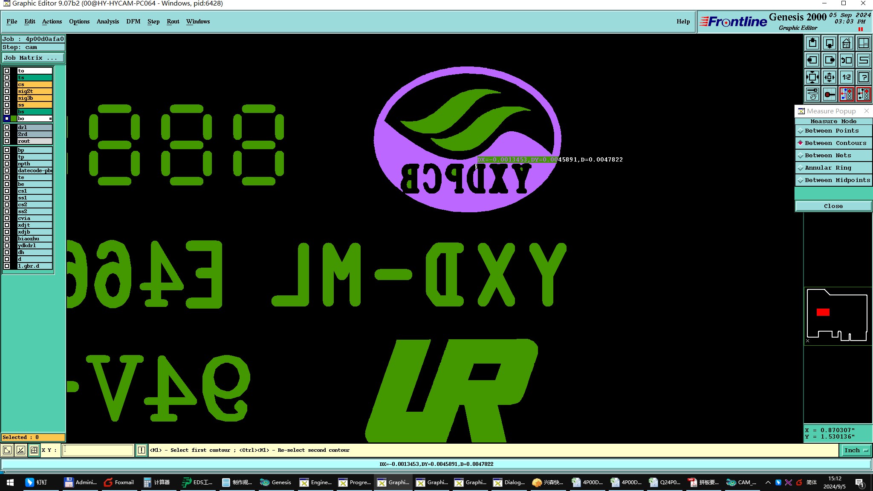Click the 1:2 zoom scale icon
This screenshot has width=873, height=491.
point(846,77)
